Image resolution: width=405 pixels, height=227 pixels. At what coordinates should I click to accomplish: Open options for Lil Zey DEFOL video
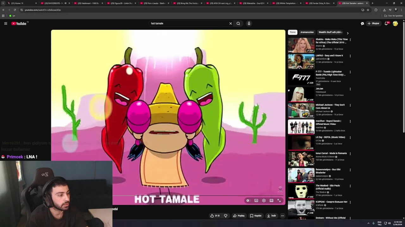[x=350, y=138]
